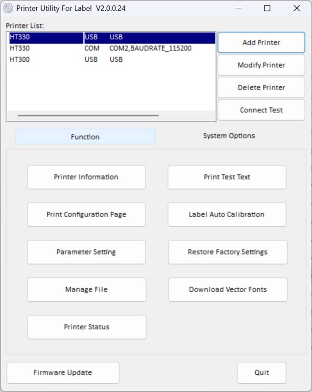Open the Manage File option
This screenshot has height=392, width=312.
tap(86, 290)
